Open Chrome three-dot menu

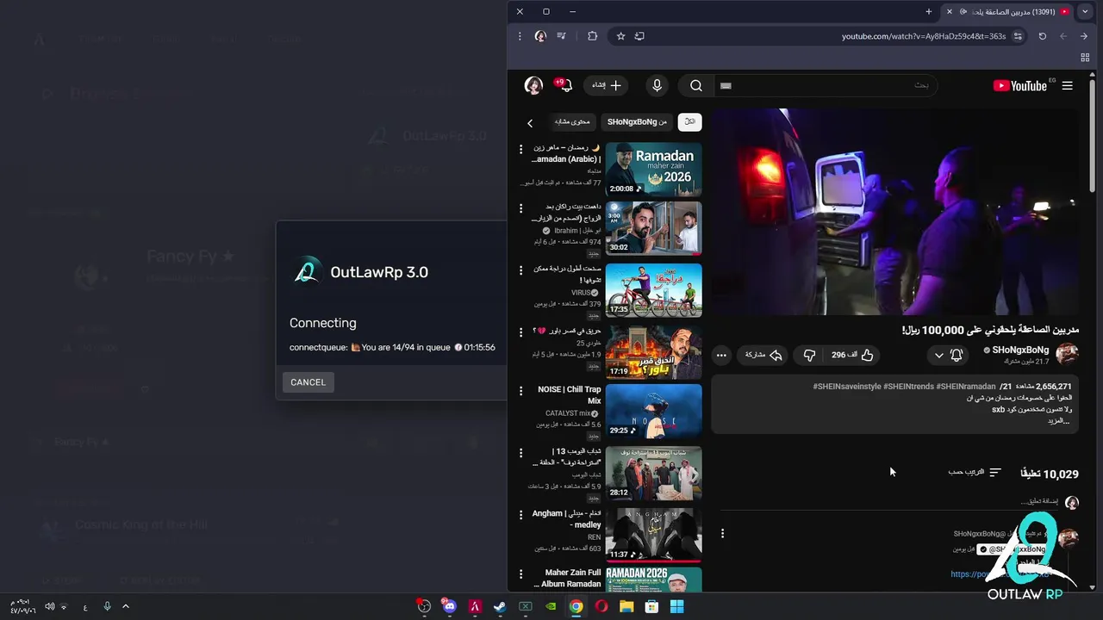[520, 36]
